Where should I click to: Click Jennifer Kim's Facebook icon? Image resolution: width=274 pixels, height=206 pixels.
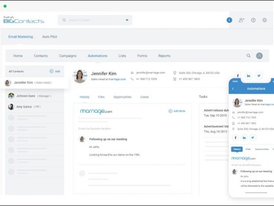point(237,76)
